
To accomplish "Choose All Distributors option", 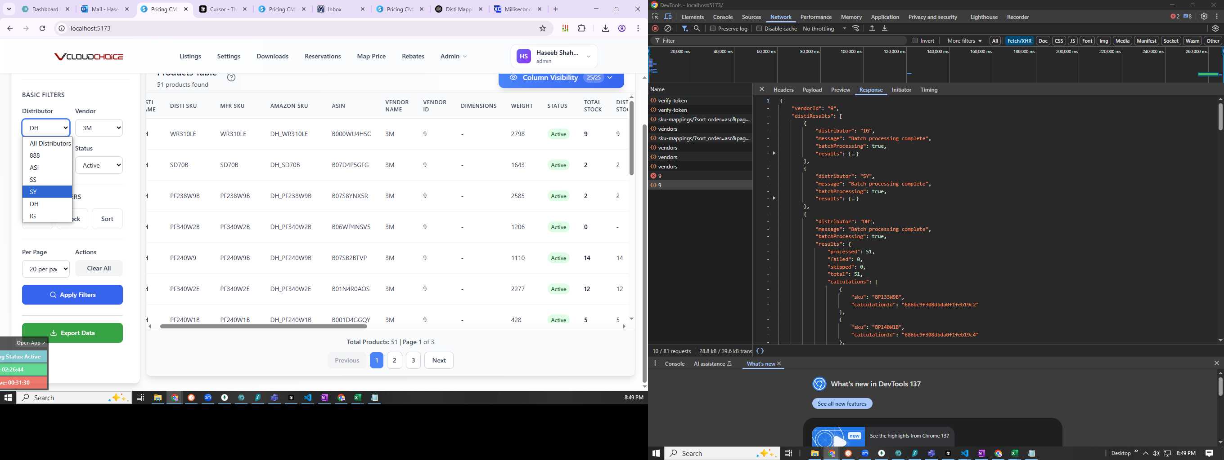I will 47,143.
